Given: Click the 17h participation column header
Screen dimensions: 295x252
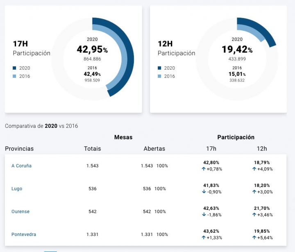Looking at the screenshot, I should tap(211, 149).
